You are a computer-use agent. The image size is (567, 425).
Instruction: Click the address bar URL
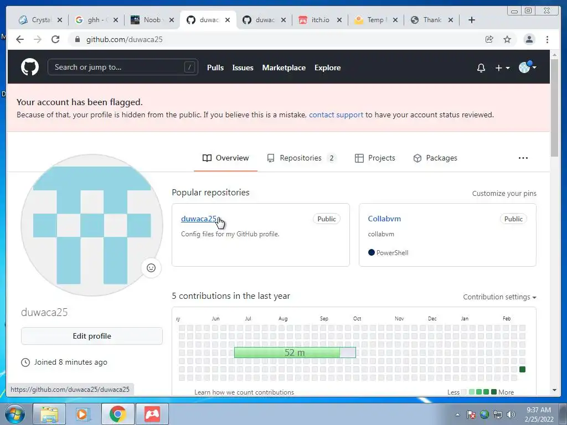[x=125, y=39]
